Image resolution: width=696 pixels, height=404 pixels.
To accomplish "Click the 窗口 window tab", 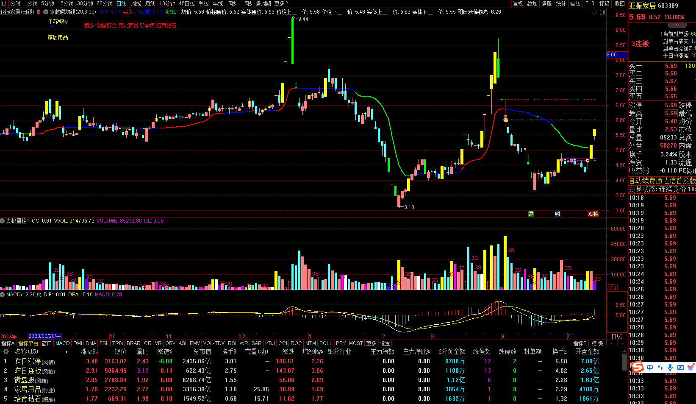I will 47,343.
